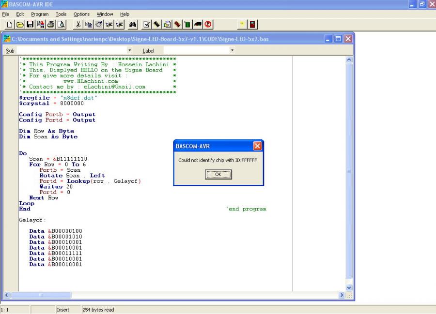The height and width of the screenshot is (314, 436).
Task: Click OK in the BASCOM-AVR error dialog
Action: 218,174
